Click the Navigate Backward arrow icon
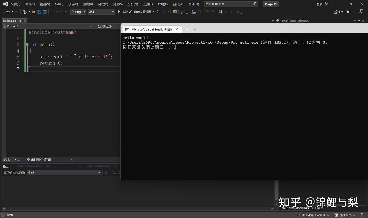368x218 pixels. 8,11
